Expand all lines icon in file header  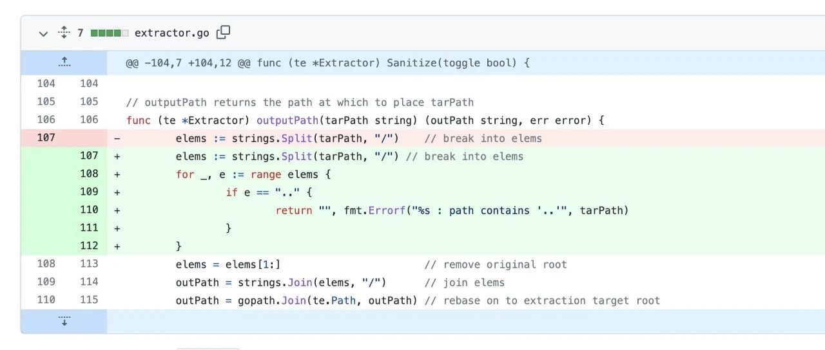pyautogui.click(x=63, y=32)
